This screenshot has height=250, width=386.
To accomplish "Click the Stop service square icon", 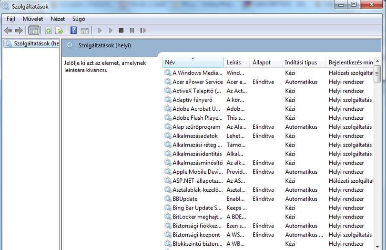I will tap(121, 31).
